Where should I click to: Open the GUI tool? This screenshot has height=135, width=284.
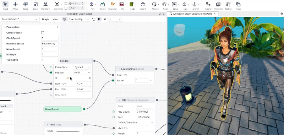tap(122, 4)
